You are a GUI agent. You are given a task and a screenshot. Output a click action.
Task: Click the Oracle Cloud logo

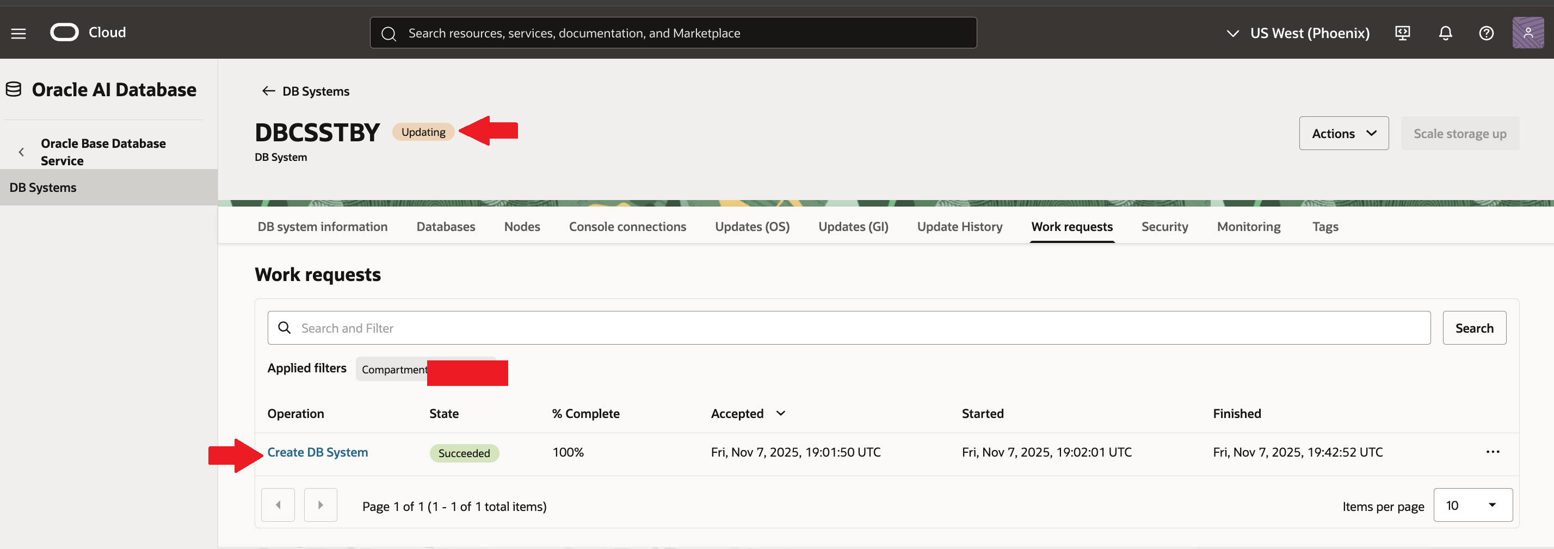coord(65,33)
